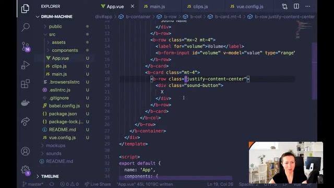Open the Manage gear menu
This screenshot has width=334, height=188.
pos(26,170)
